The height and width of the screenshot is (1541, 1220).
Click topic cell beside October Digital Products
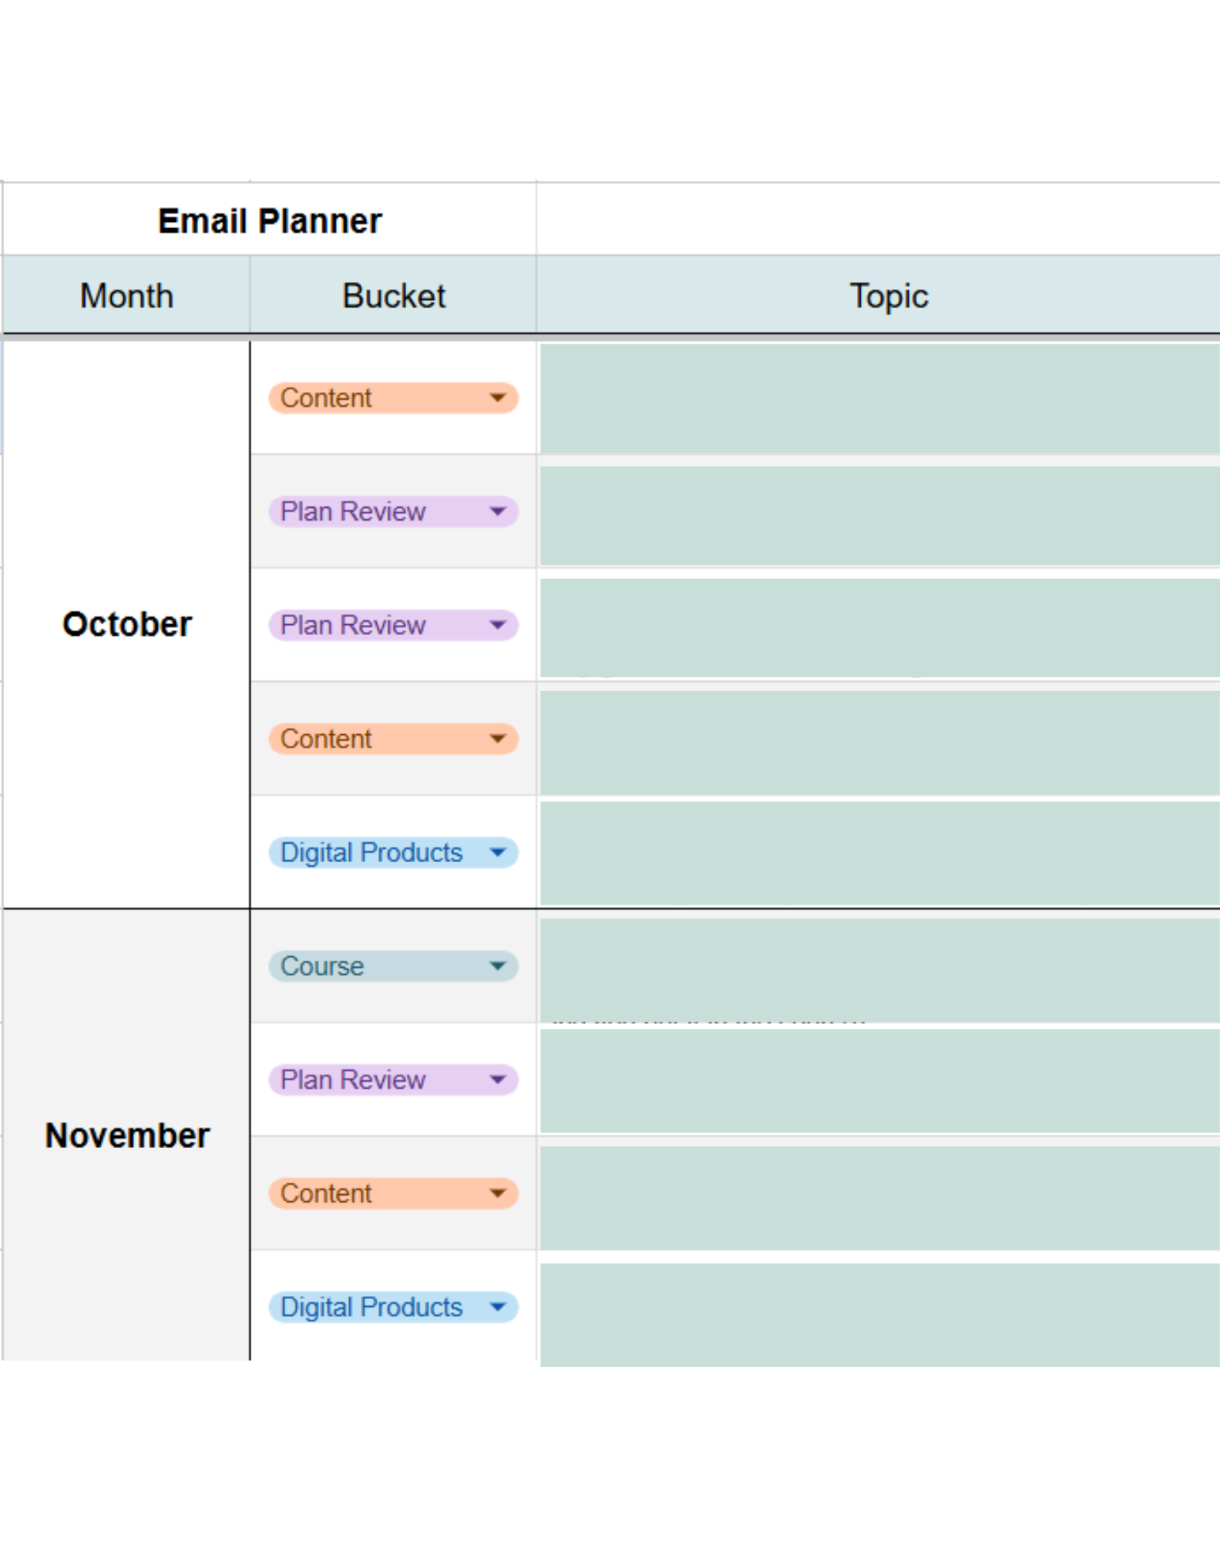point(879,852)
